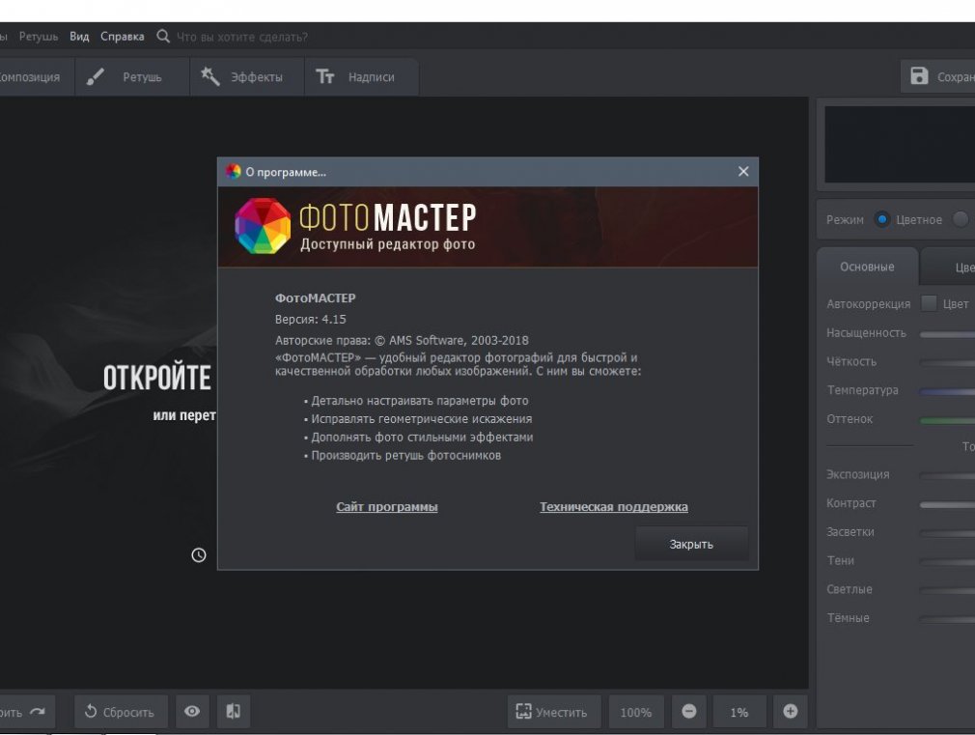Select the second mode radio button after Цветное
Screen dimensions: 975x735
tap(961, 219)
